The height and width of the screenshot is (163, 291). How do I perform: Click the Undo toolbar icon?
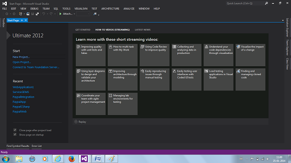[x=43, y=14]
